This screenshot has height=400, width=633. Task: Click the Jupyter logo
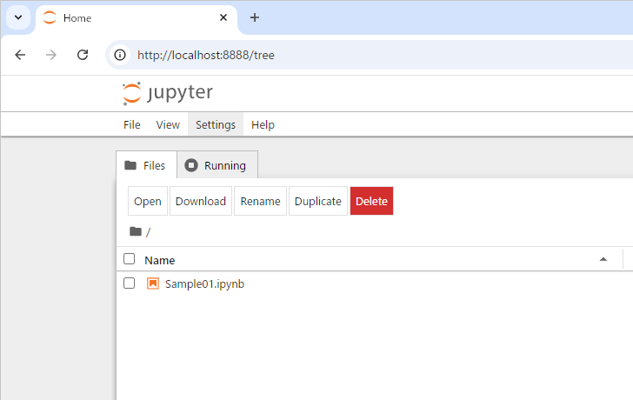coord(168,93)
